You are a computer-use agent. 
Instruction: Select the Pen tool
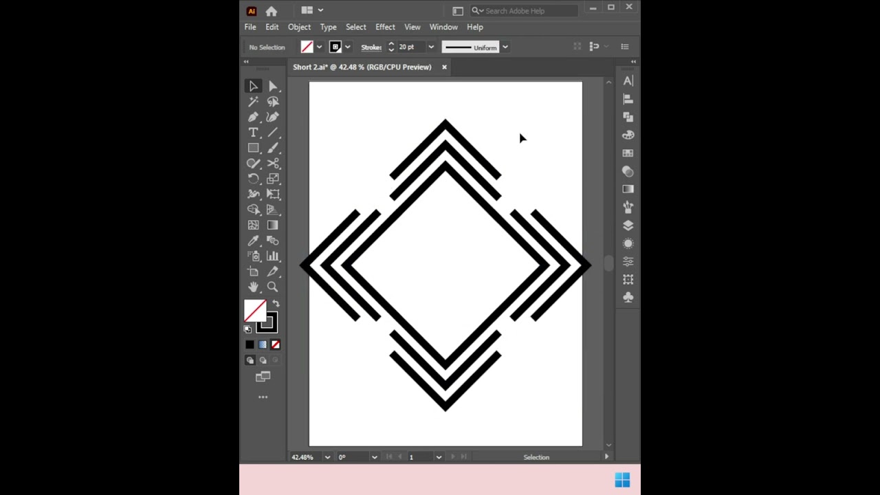253,117
